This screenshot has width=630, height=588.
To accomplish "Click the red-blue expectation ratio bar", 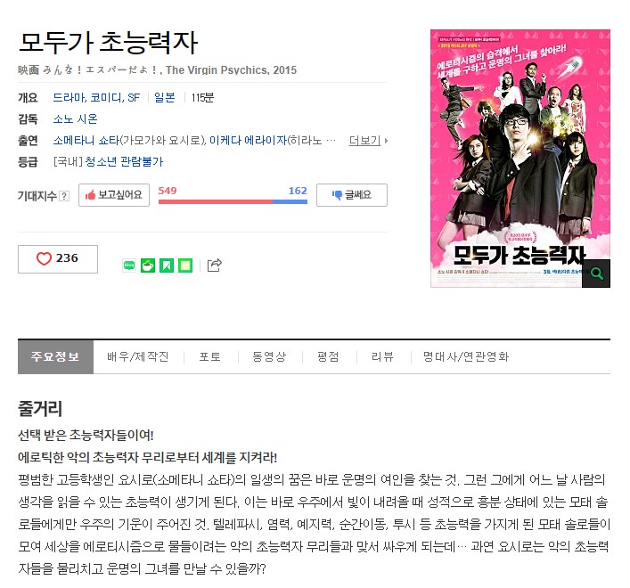I will tap(233, 201).
